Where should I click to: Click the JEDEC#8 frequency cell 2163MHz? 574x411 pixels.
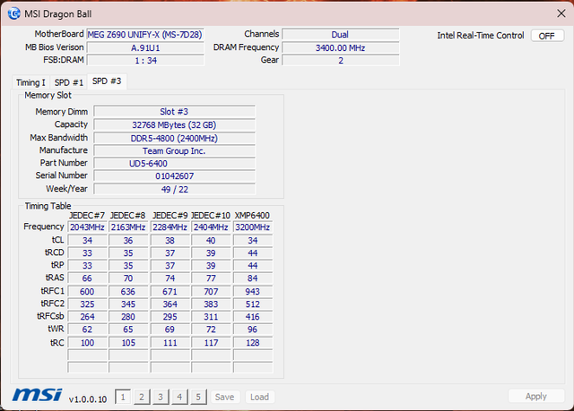pyautogui.click(x=128, y=227)
